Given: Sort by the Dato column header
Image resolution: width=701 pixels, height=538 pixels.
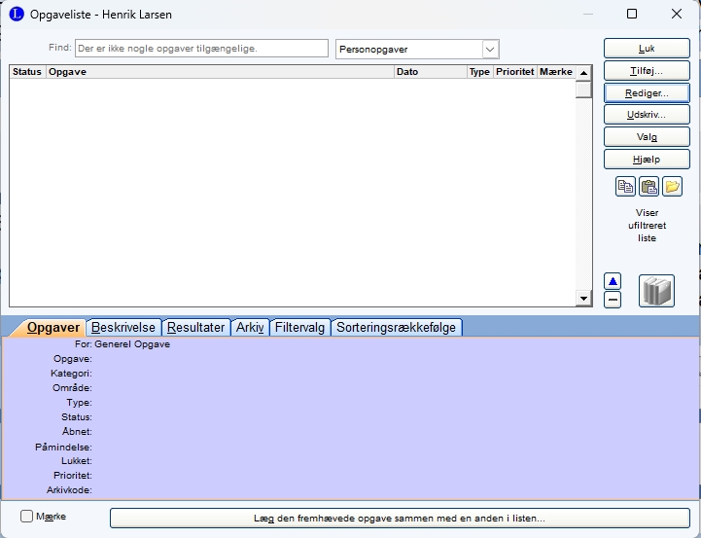Looking at the screenshot, I should coord(430,72).
